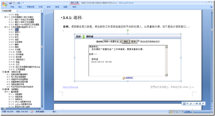Click the zoom out minus button
The height and width of the screenshot is (116, 215).
(193, 112)
